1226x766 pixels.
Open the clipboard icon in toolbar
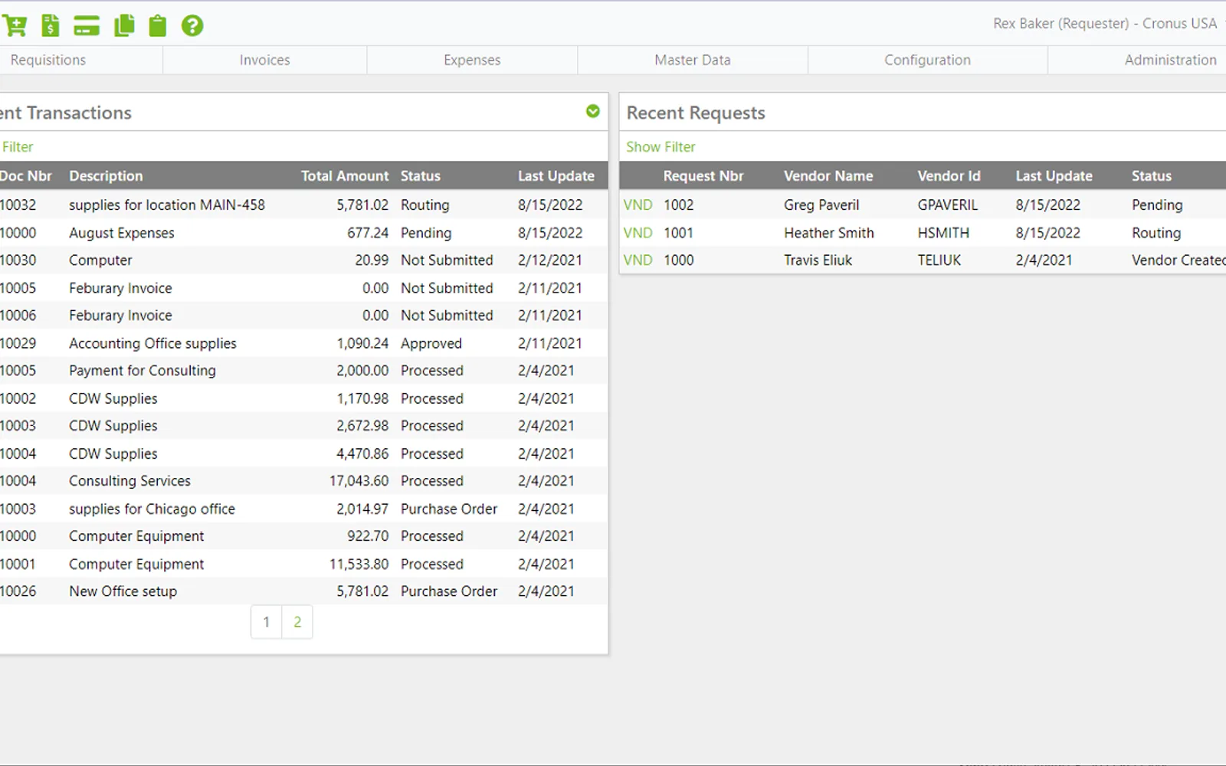click(x=158, y=25)
